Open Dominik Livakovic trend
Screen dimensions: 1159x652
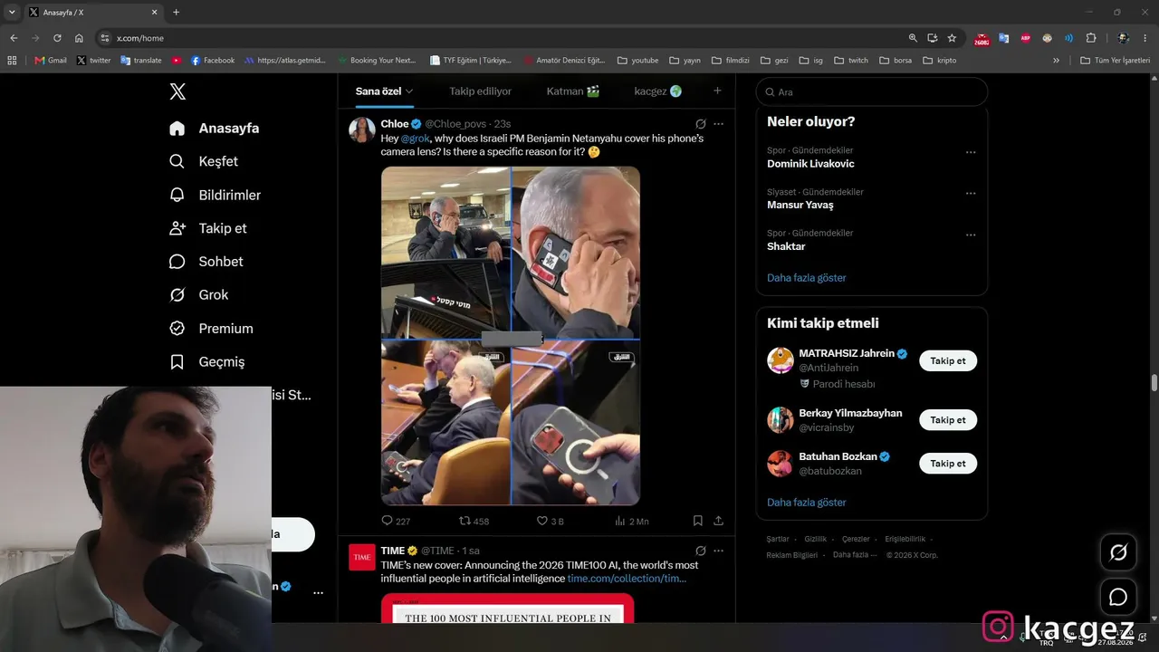[810, 164]
